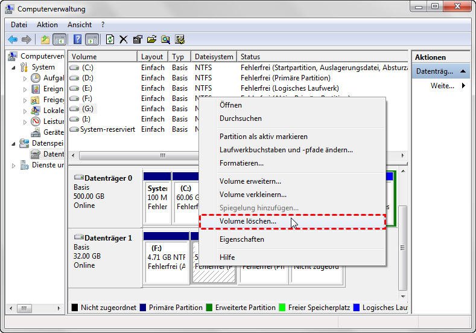This screenshot has width=476, height=333.
Task: Expand the Aufgabenplanung tree node arrow
Action: pyautogui.click(x=25, y=79)
